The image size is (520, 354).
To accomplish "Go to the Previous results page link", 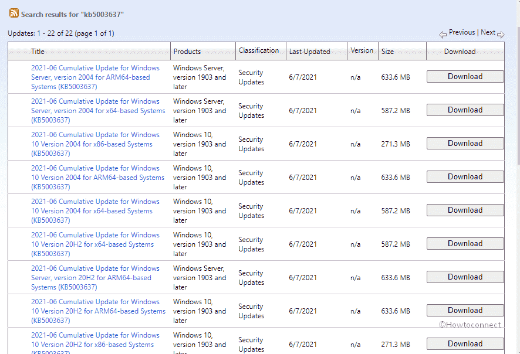I will 462,32.
